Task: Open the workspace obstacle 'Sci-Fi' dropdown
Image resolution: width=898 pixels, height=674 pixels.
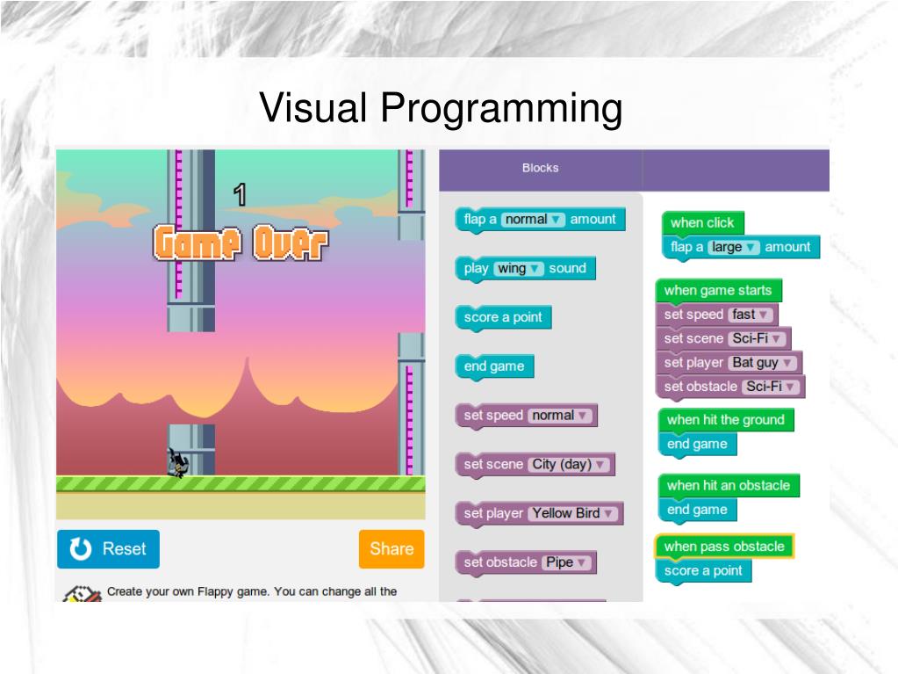Action: pyautogui.click(x=771, y=387)
